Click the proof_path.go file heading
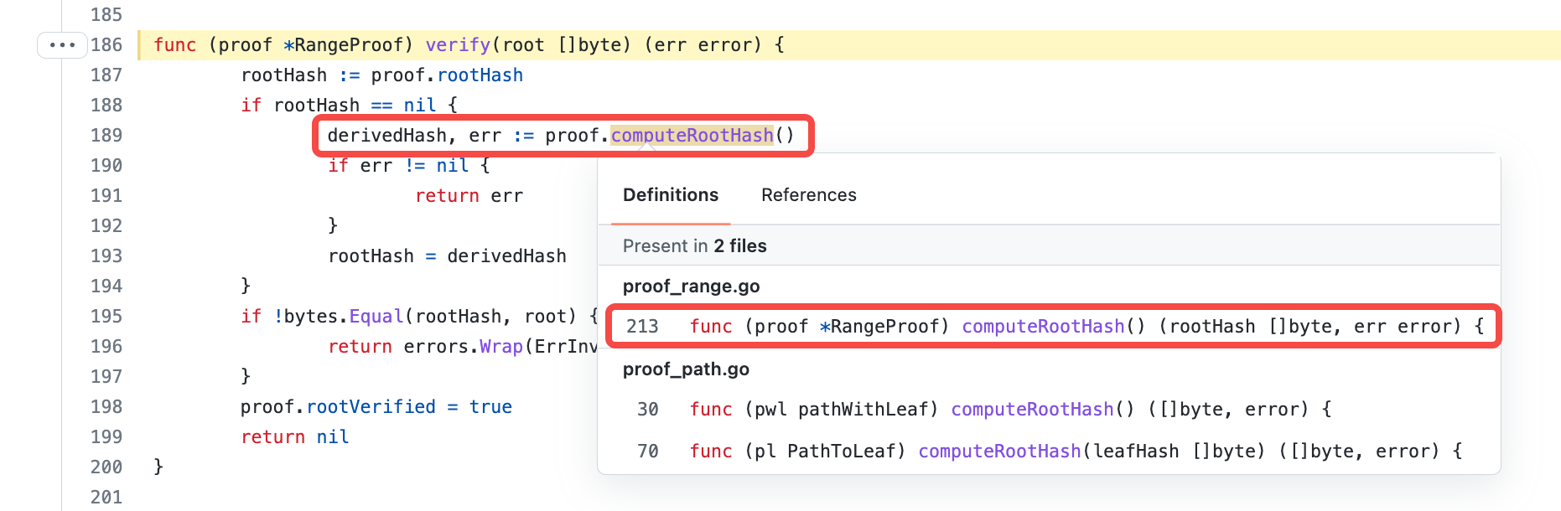 686,369
